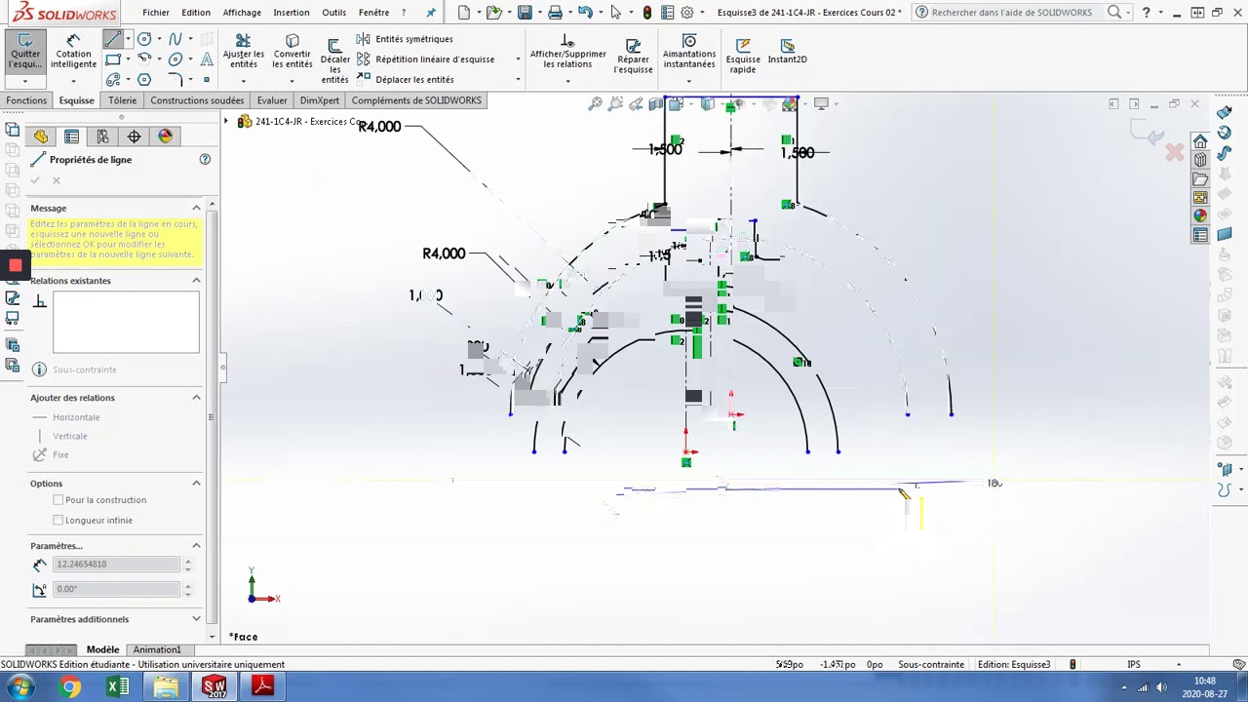Add Verticale relation

click(60, 436)
